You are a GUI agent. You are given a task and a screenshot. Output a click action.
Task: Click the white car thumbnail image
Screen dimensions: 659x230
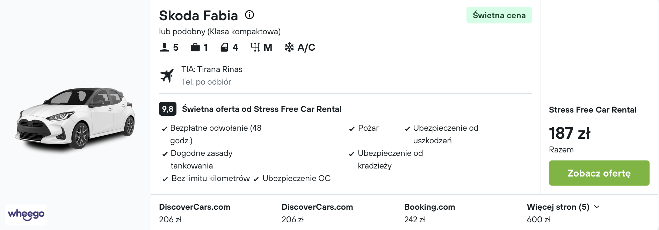75,119
